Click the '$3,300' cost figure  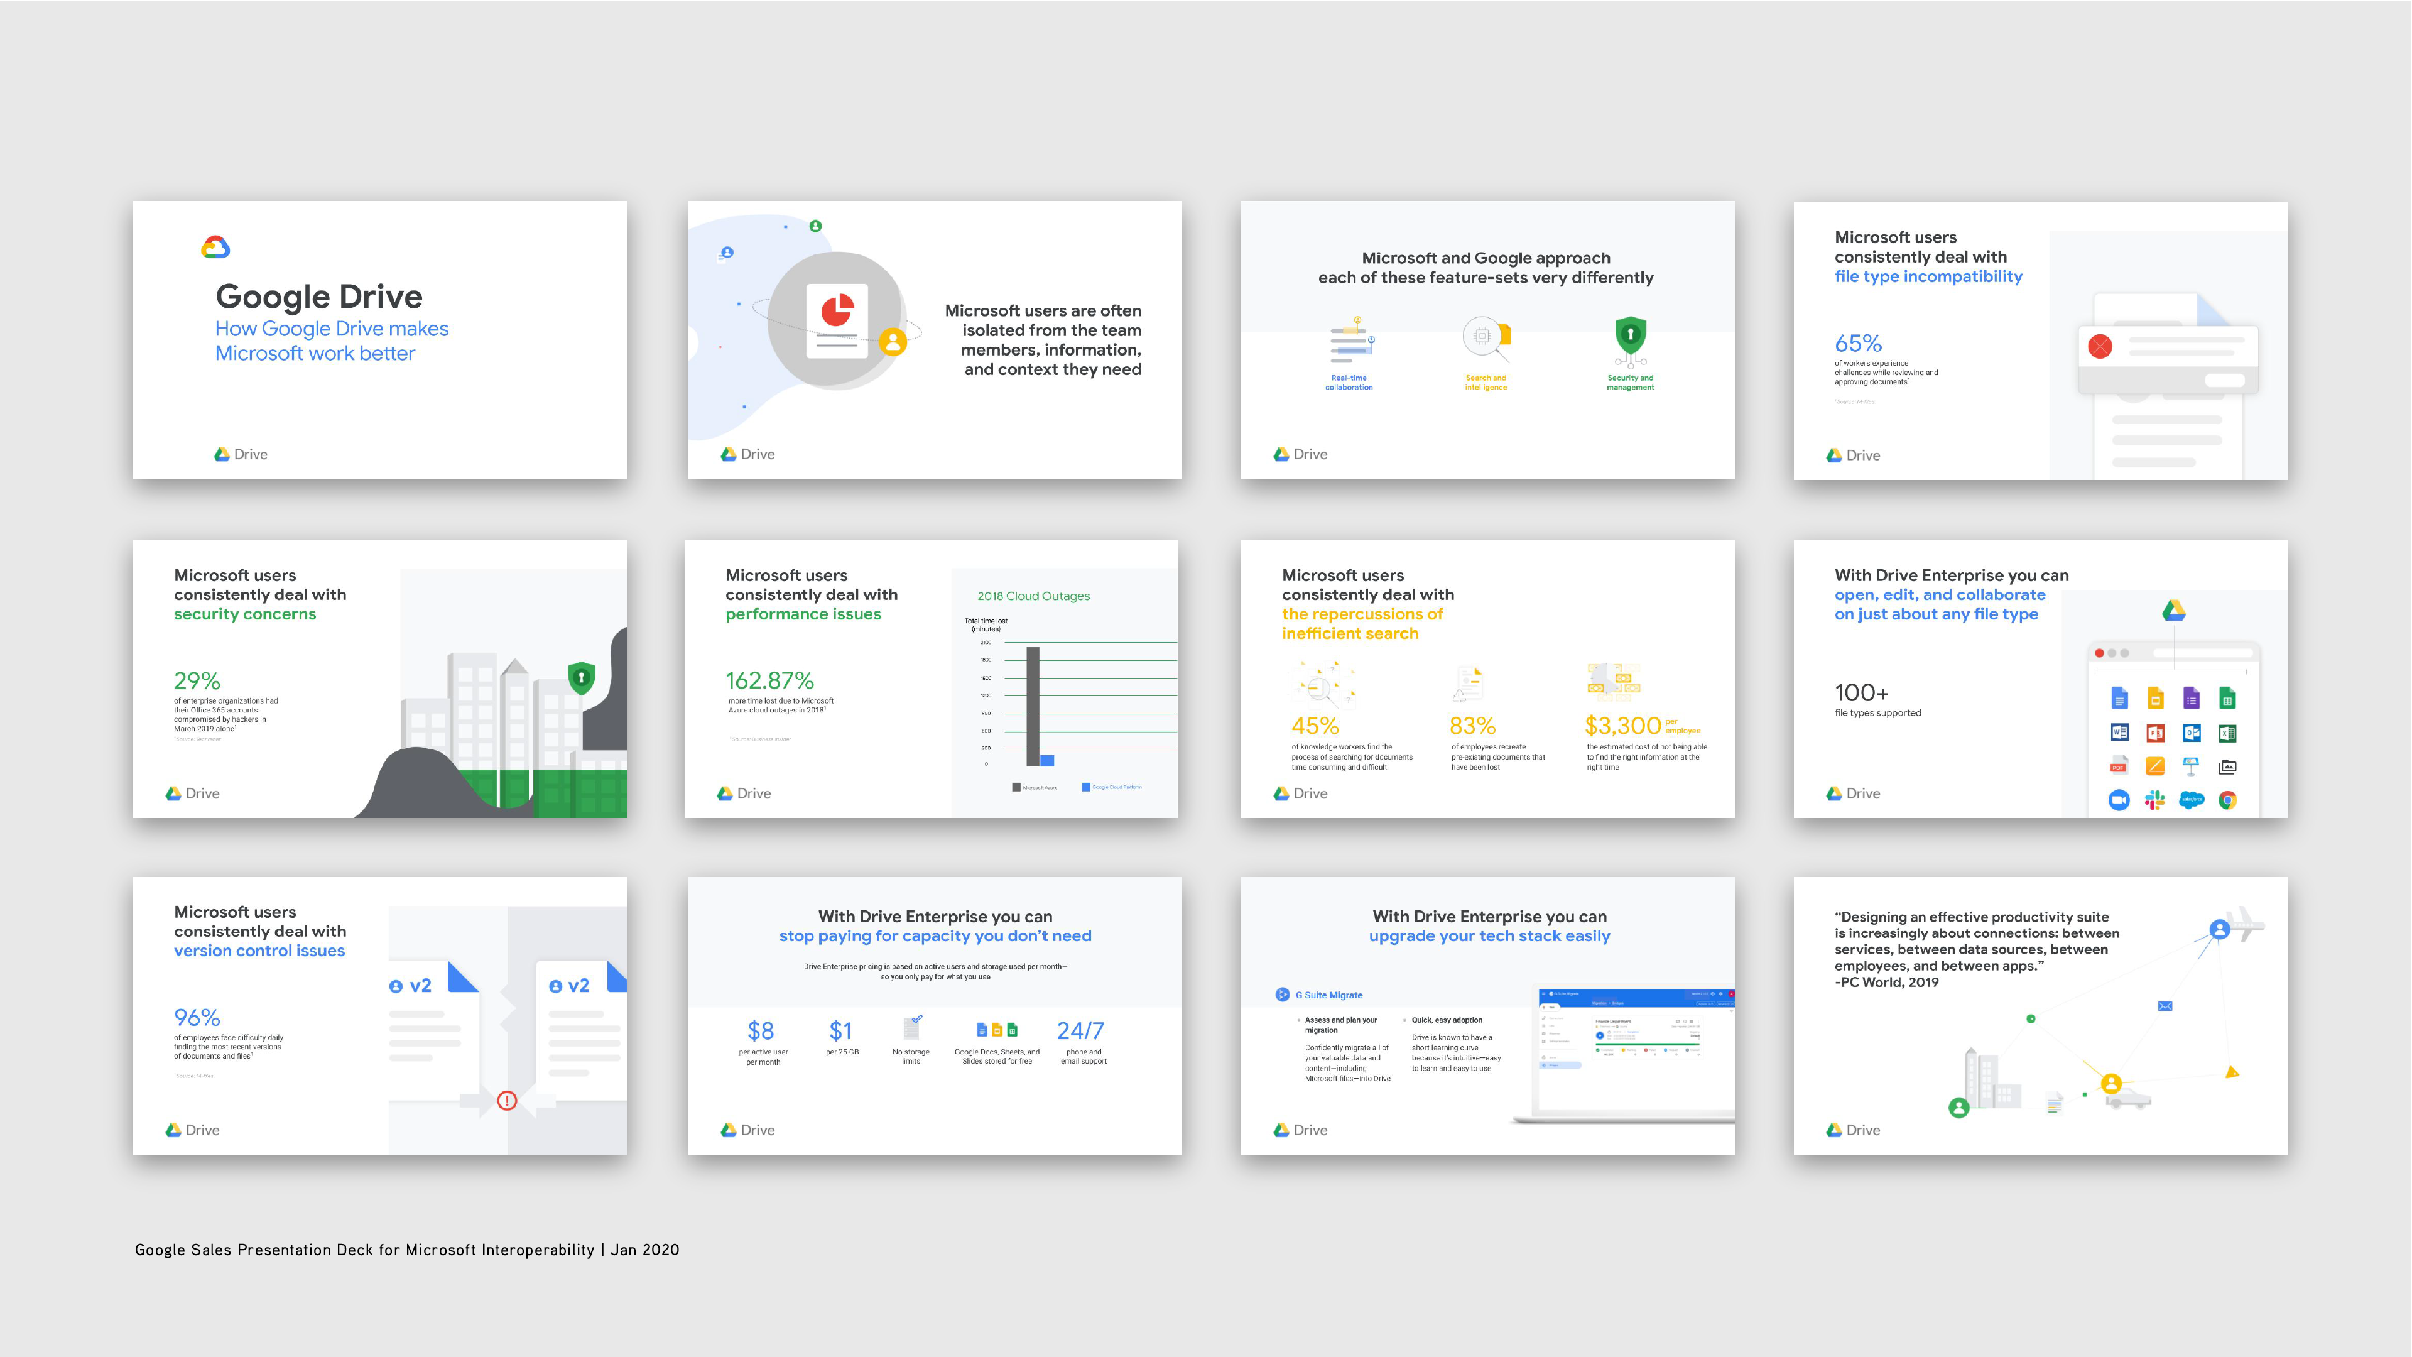(1622, 726)
